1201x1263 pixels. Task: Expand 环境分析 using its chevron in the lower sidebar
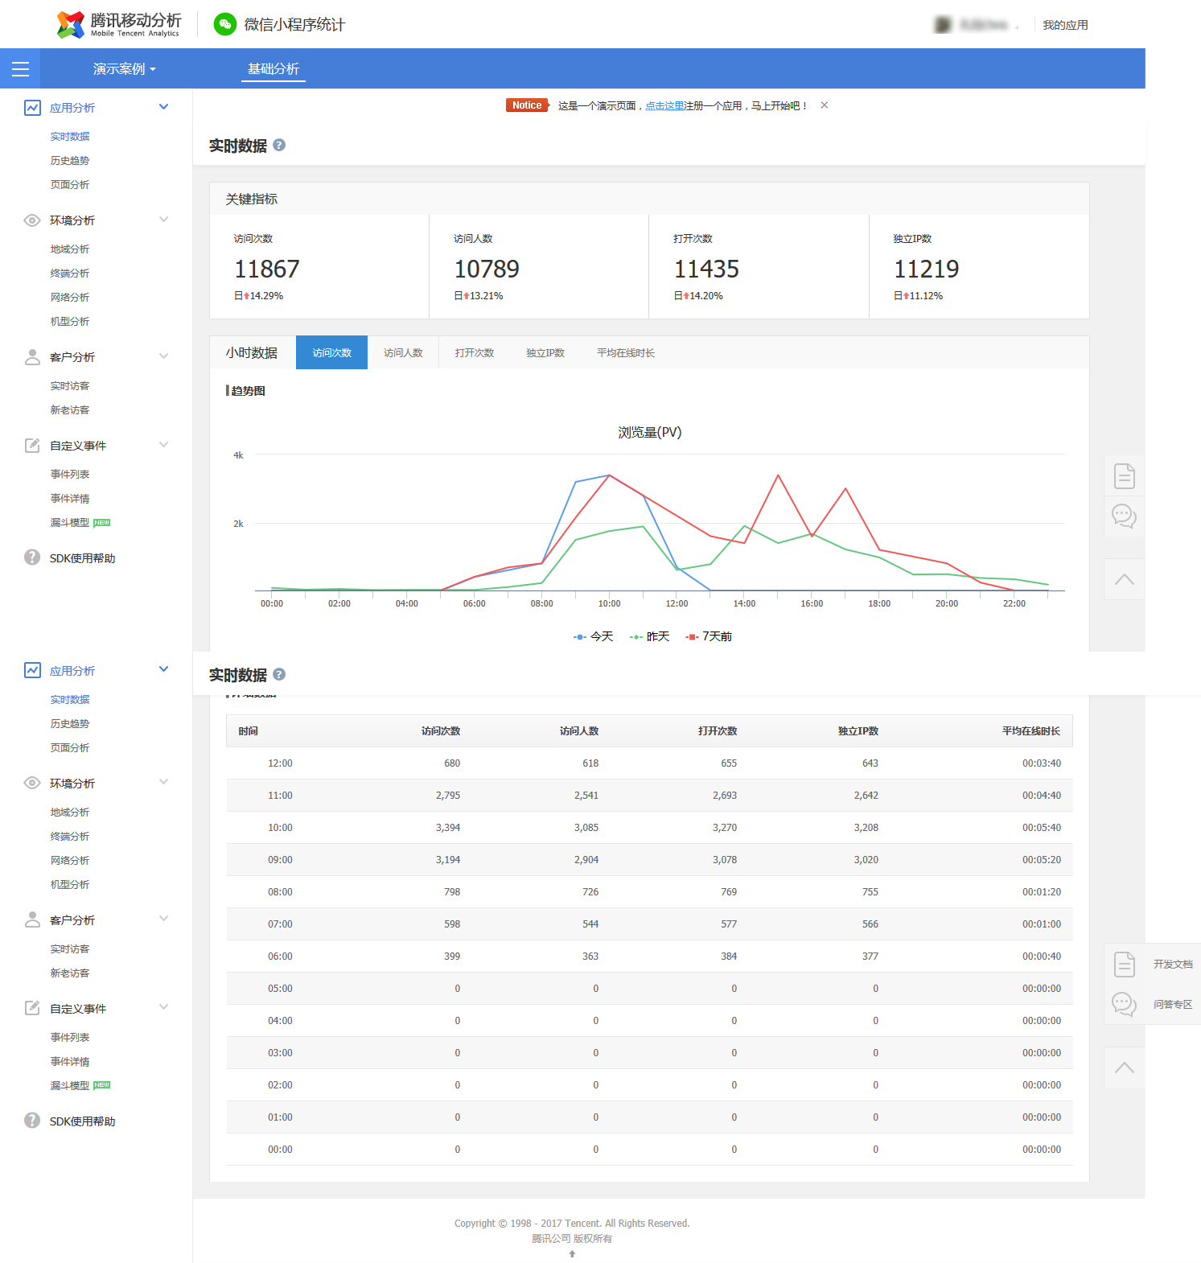pos(164,781)
